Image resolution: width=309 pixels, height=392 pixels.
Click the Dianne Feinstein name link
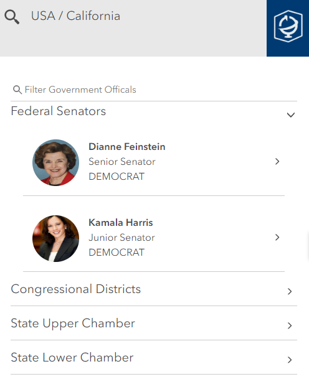coord(127,147)
